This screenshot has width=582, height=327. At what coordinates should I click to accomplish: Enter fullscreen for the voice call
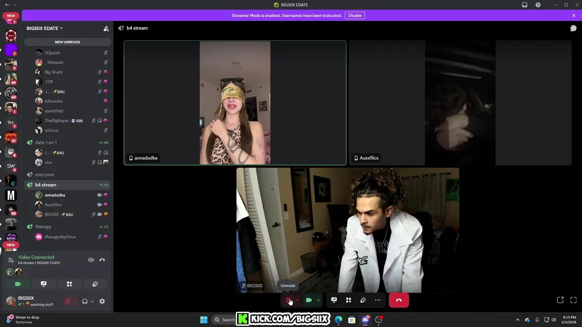tap(573, 300)
